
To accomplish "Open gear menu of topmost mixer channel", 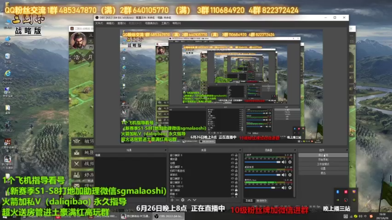I will (x=290, y=162).
